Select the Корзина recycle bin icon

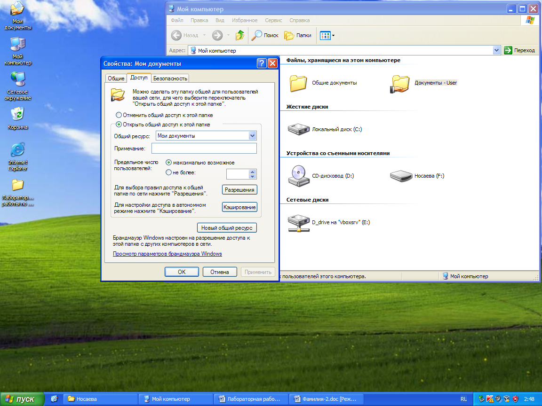[17, 118]
